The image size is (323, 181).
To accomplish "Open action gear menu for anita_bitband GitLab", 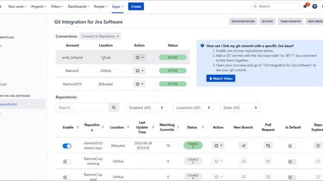I will 139,57.
